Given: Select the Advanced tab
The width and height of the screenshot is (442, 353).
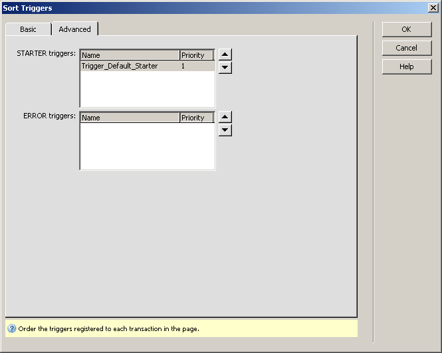Looking at the screenshot, I should click(74, 29).
